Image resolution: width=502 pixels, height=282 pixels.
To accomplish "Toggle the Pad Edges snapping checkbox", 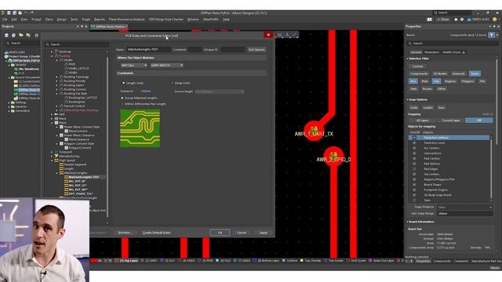I will [415, 169].
